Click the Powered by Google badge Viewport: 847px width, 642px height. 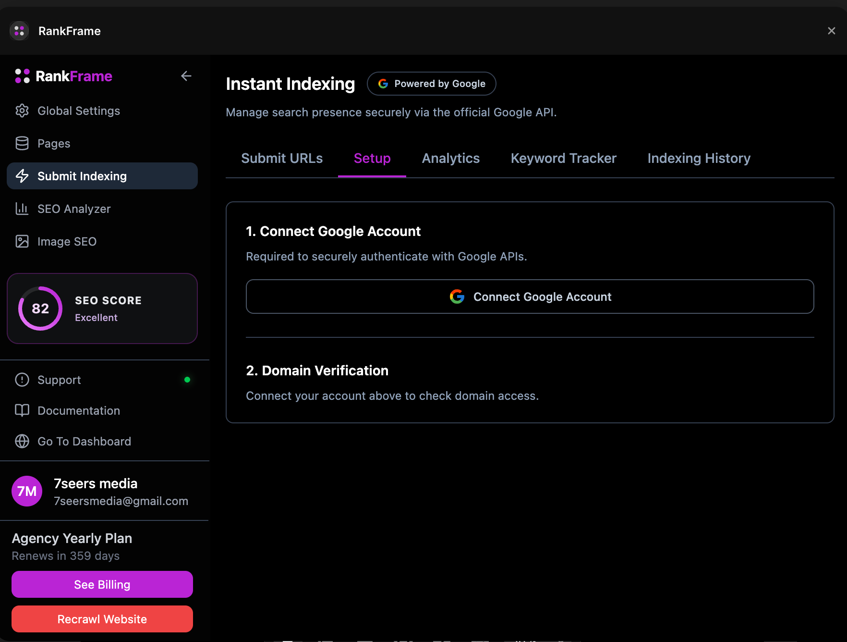point(431,84)
